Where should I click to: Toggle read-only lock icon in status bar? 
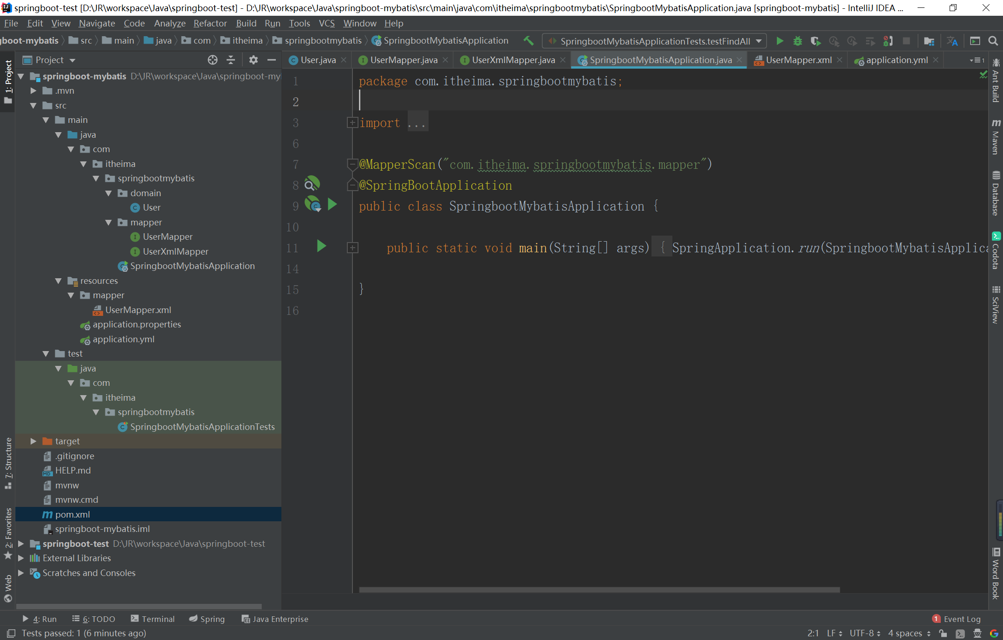pyautogui.click(x=943, y=633)
